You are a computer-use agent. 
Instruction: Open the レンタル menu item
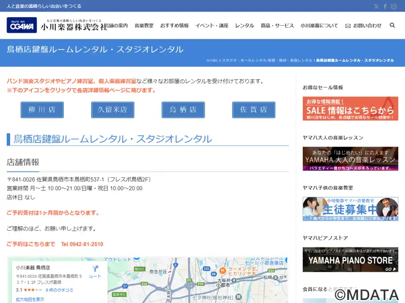click(x=245, y=26)
